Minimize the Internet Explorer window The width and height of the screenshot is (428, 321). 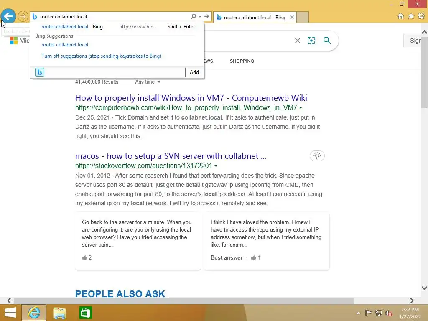tap(391, 4)
